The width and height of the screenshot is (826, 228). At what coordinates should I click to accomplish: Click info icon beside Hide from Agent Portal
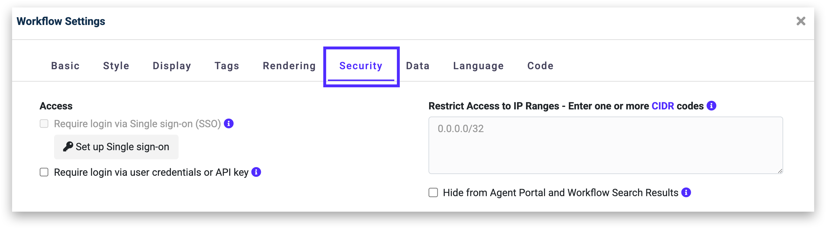point(686,192)
